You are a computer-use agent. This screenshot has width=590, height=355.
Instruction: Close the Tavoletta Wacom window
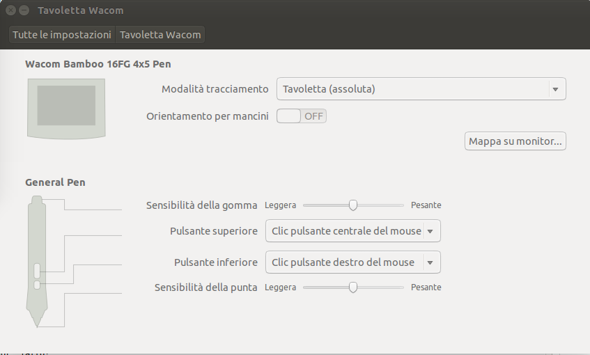[10, 10]
